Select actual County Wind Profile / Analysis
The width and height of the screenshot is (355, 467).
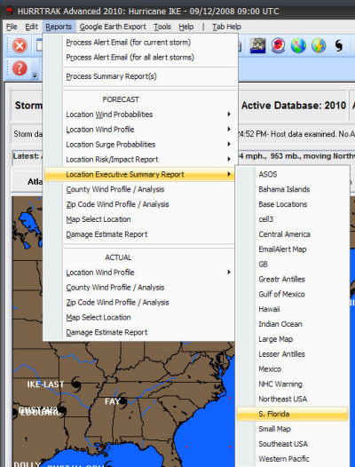(140, 288)
